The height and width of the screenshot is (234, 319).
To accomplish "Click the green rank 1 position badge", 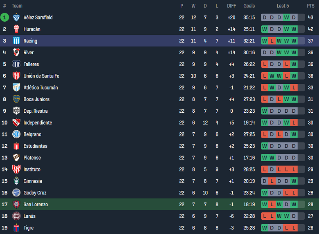I will tap(4, 18).
